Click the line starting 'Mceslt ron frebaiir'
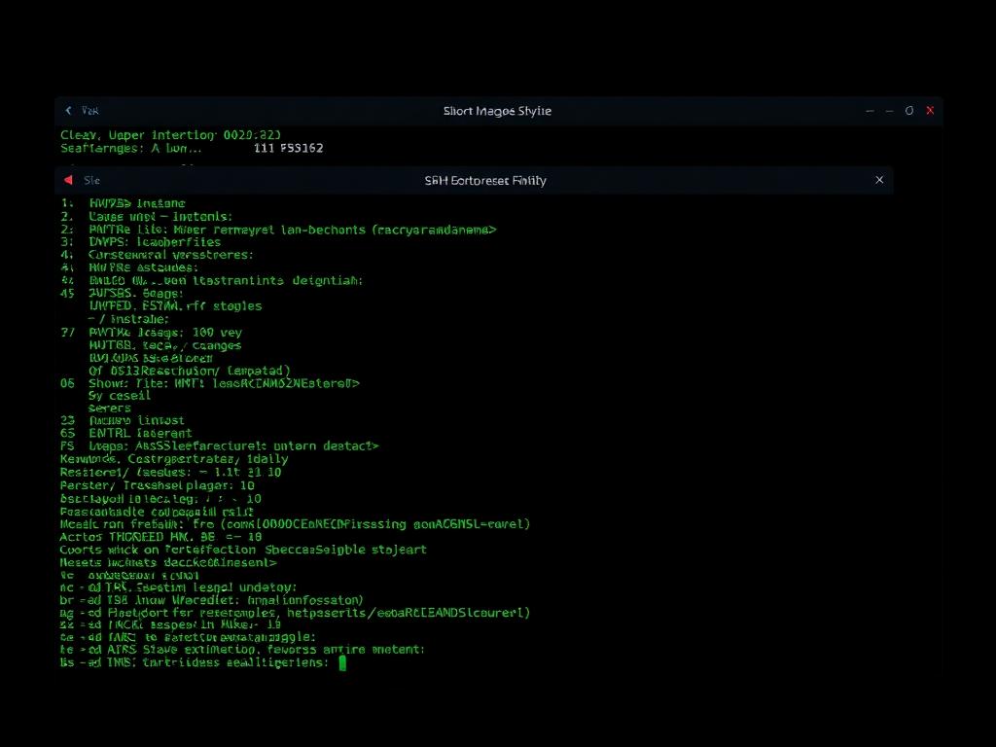Image resolution: width=996 pixels, height=747 pixels. click(x=296, y=524)
